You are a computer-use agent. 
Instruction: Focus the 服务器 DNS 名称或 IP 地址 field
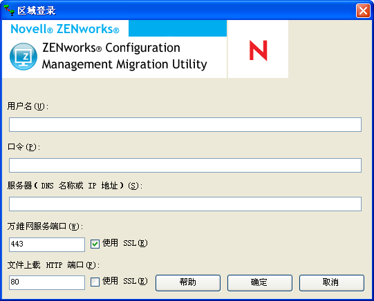(185, 204)
